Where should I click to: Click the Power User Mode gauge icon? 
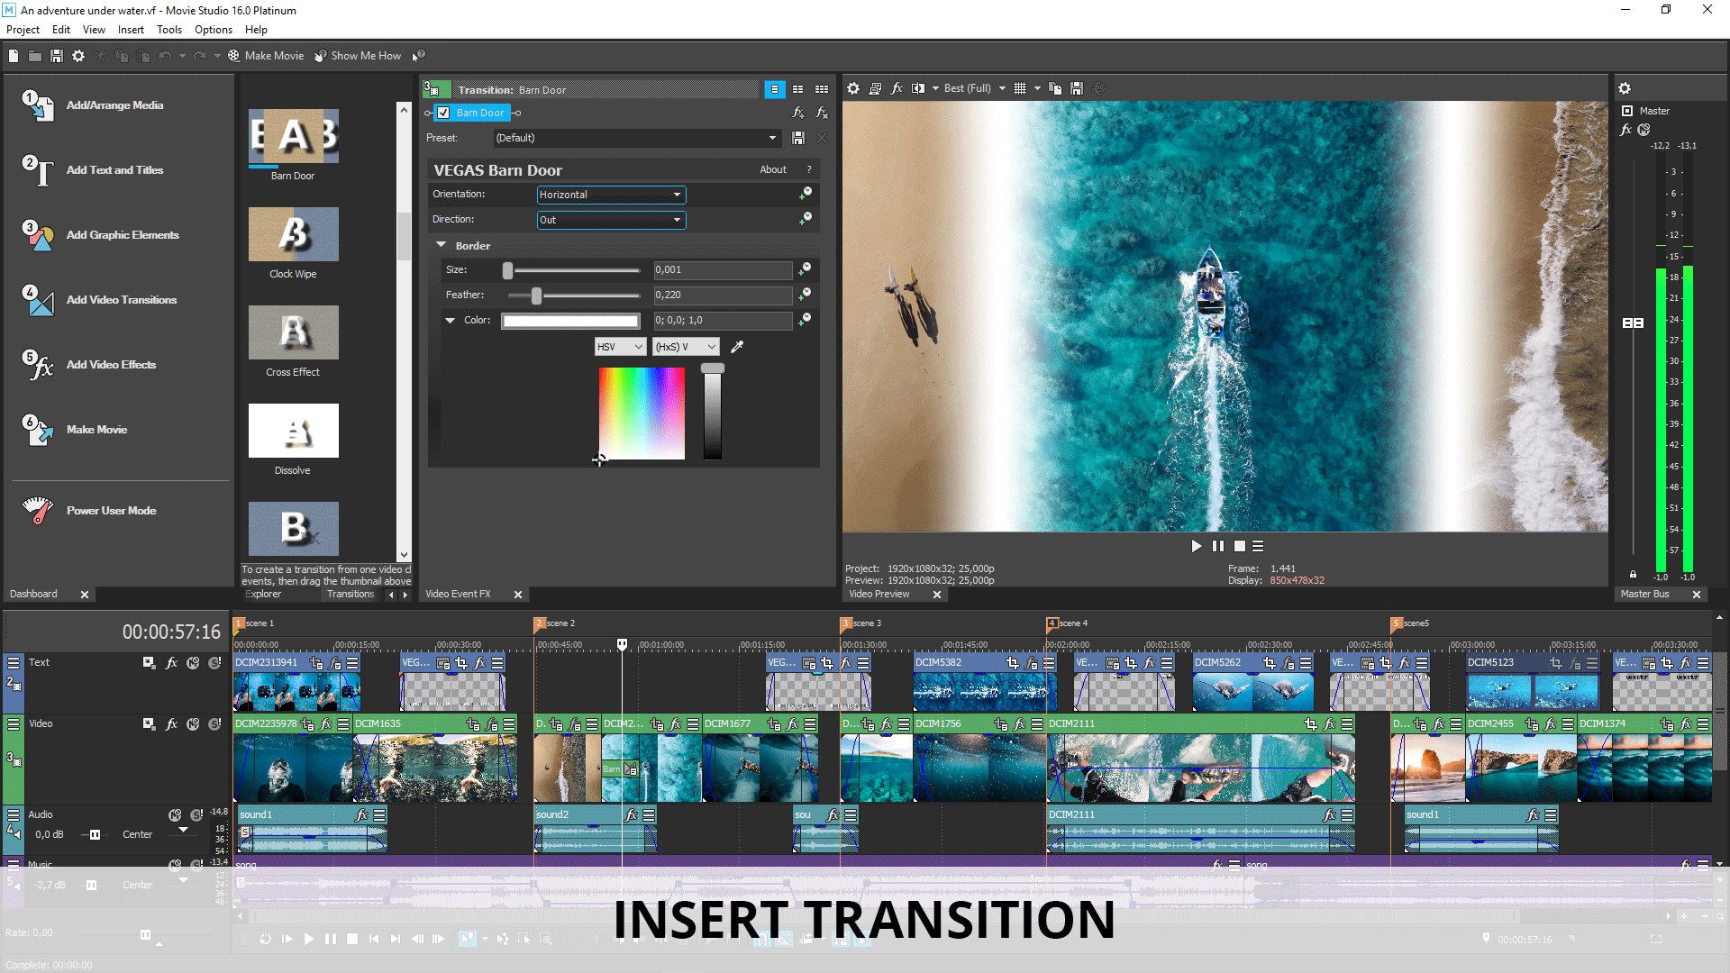pyautogui.click(x=37, y=510)
